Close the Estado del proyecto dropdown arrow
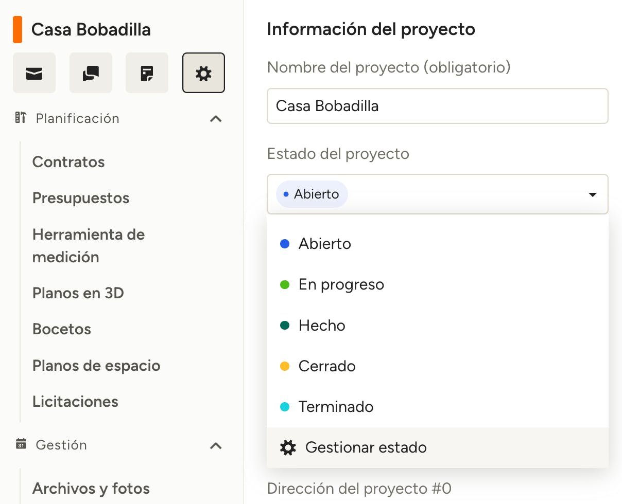This screenshot has width=622, height=504. point(592,194)
